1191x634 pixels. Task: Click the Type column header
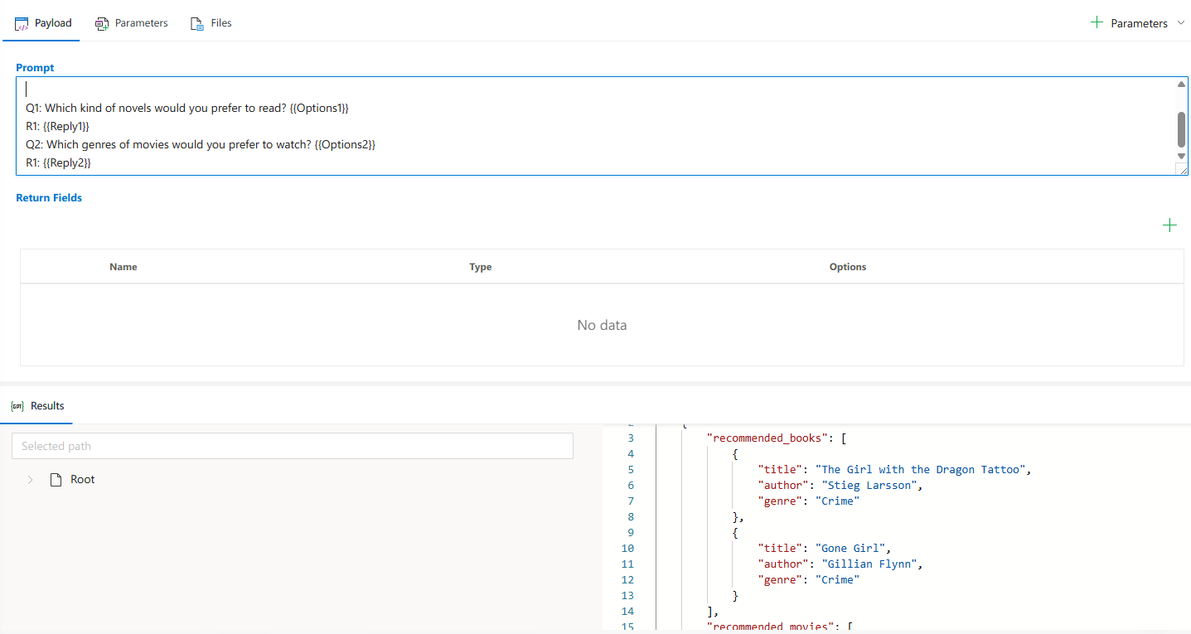[x=481, y=267]
